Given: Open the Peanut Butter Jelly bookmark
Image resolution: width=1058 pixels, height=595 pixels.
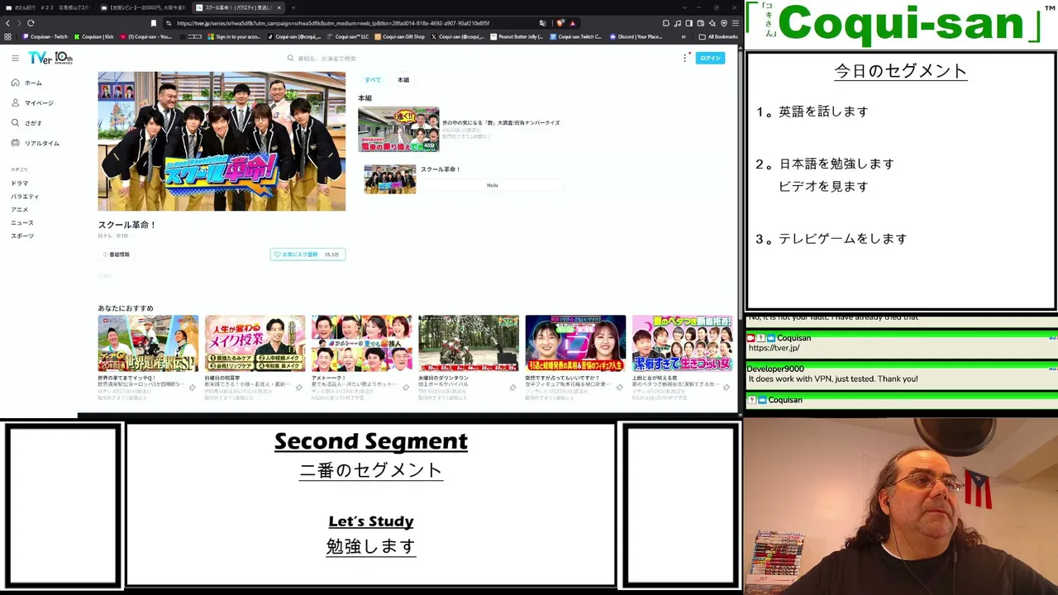Looking at the screenshot, I should 517,36.
